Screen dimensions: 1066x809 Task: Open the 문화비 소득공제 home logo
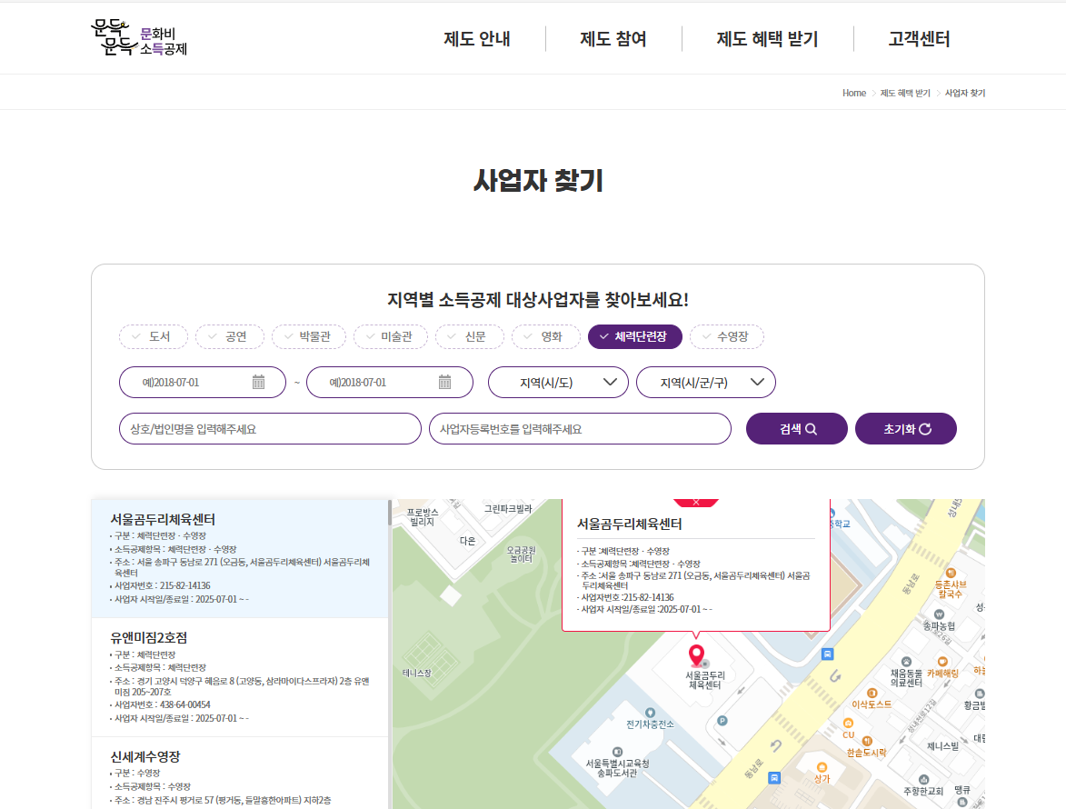[x=139, y=38]
